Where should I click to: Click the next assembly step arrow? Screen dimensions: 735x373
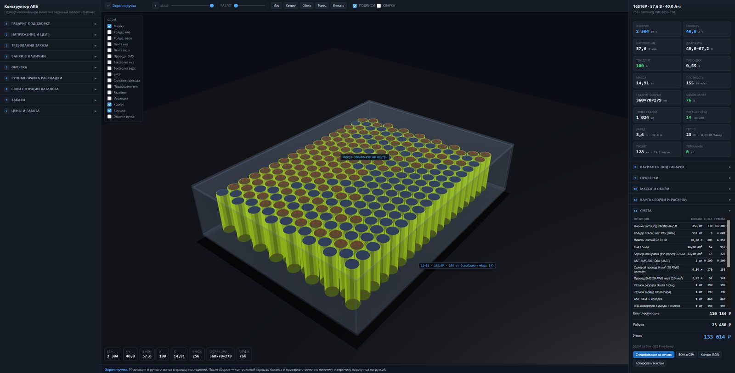tap(155, 6)
